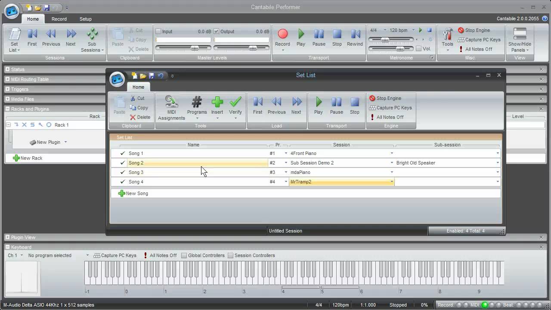Run Verify in Set List tools
Screen dimensions: 551x310
pos(235,108)
